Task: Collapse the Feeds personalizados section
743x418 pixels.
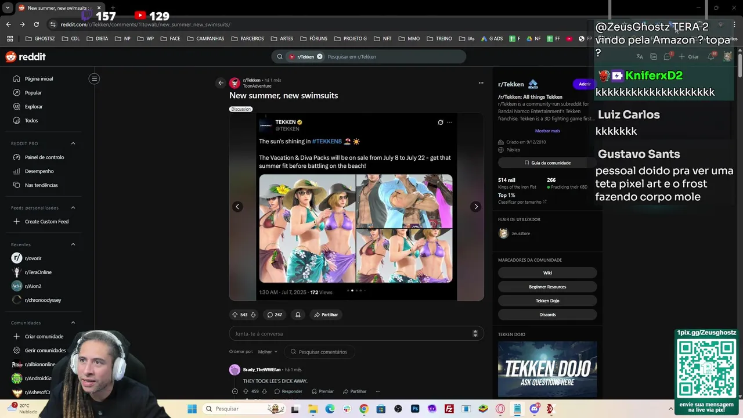Action: coord(73,208)
